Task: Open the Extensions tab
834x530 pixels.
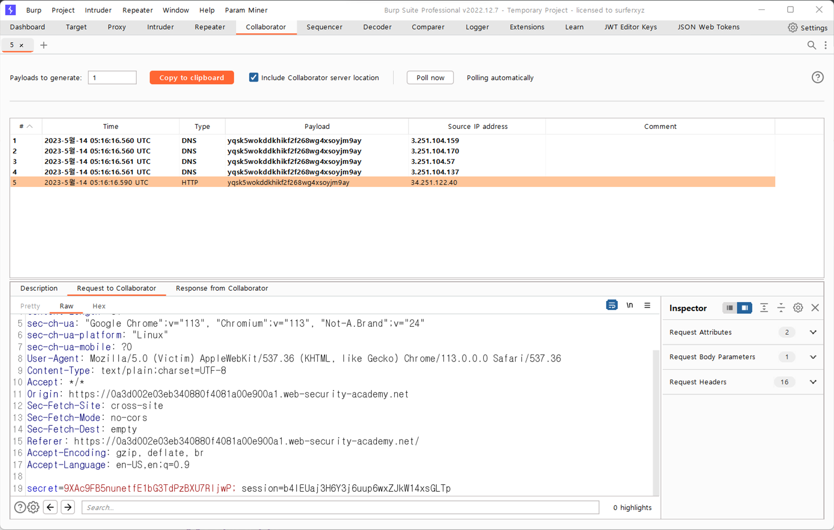Action: pos(527,27)
